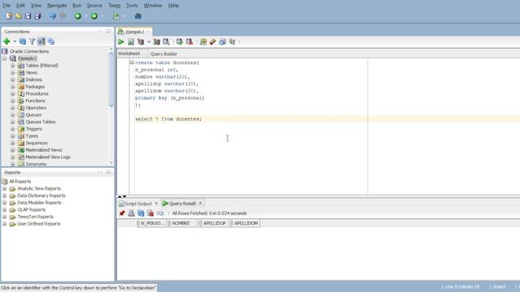Clear worksheet with eraser icon
Screen dimensions: 520x292
click(x=213, y=41)
